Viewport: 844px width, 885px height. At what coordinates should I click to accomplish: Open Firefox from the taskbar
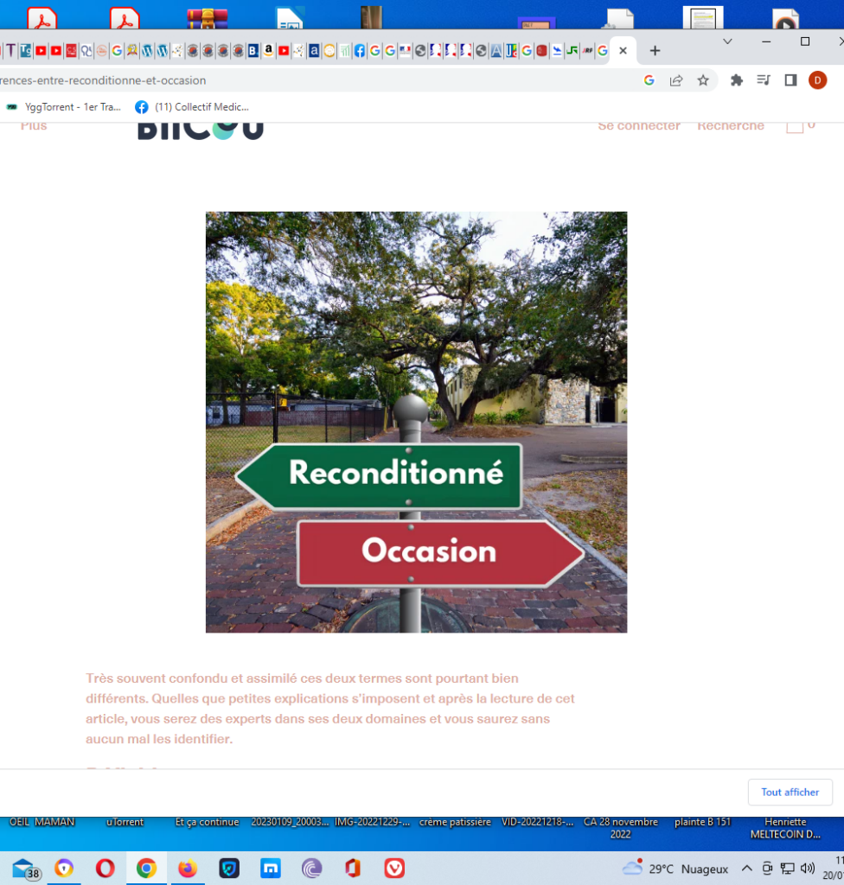[188, 868]
